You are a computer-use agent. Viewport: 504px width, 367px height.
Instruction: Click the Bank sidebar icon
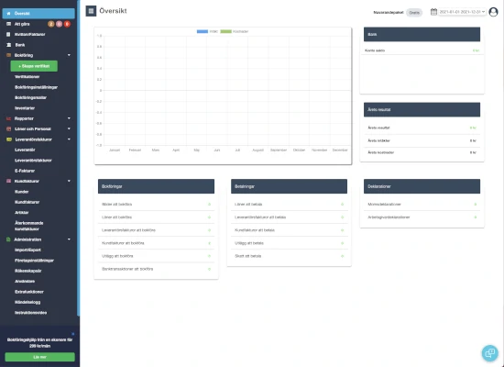click(8, 45)
